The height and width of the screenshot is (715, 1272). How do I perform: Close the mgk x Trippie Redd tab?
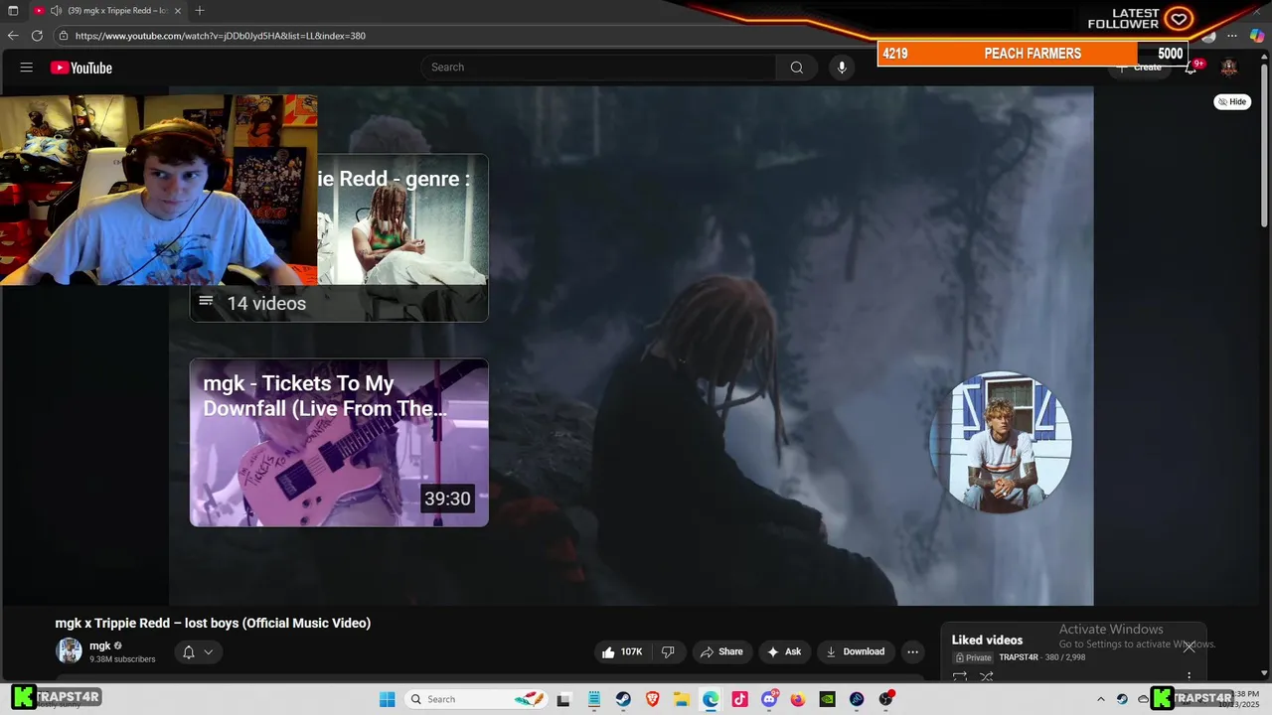[178, 11]
